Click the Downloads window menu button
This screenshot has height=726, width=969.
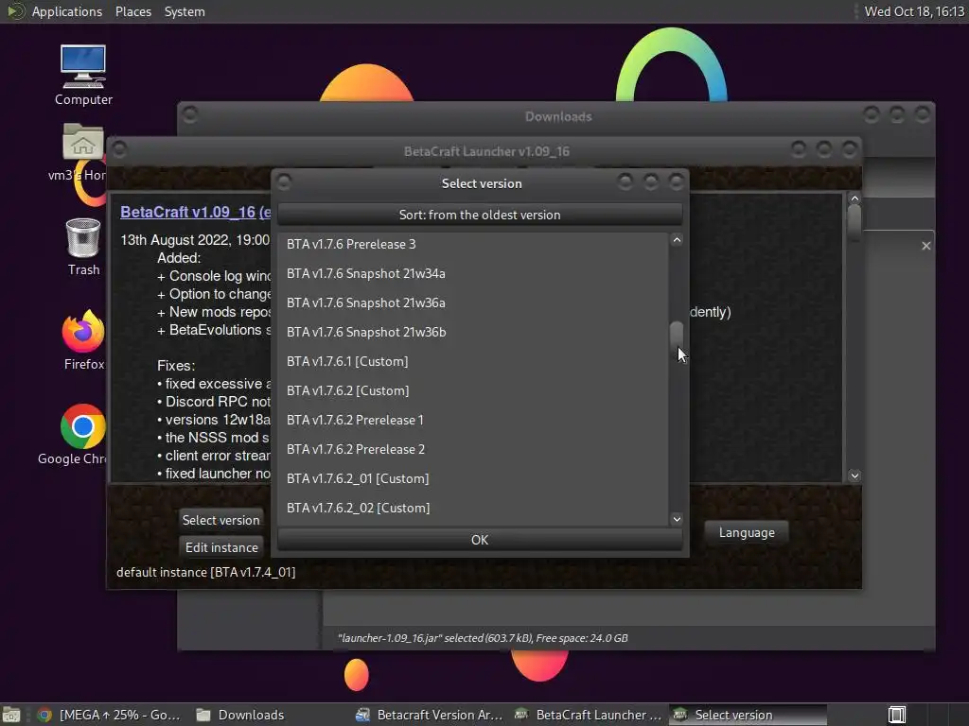pyautogui.click(x=190, y=114)
